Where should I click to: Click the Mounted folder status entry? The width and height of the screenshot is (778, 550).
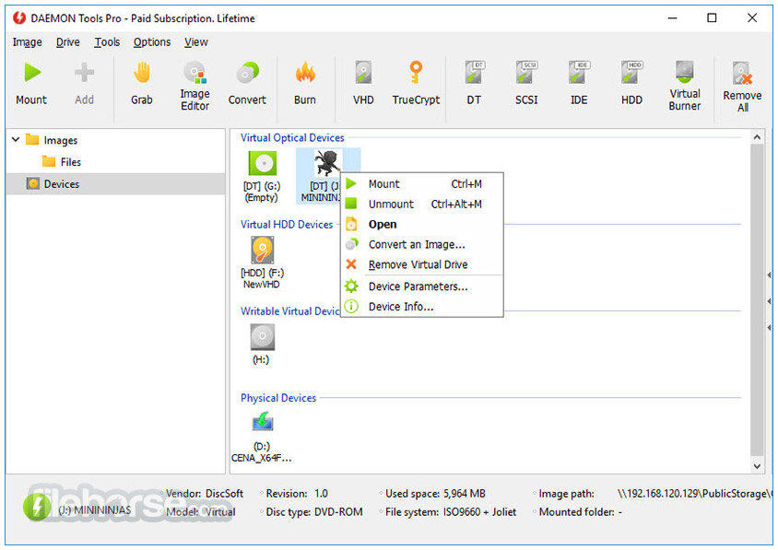(581, 512)
